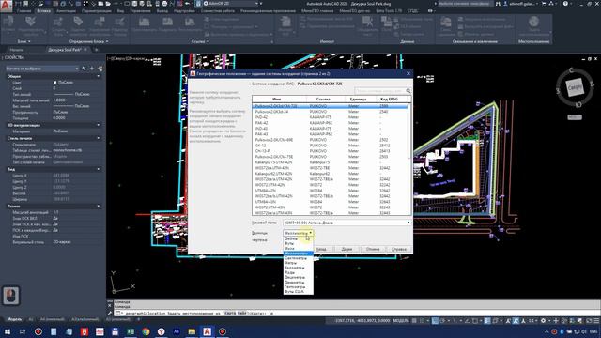Click 'Назад' button in dialog

click(321, 249)
